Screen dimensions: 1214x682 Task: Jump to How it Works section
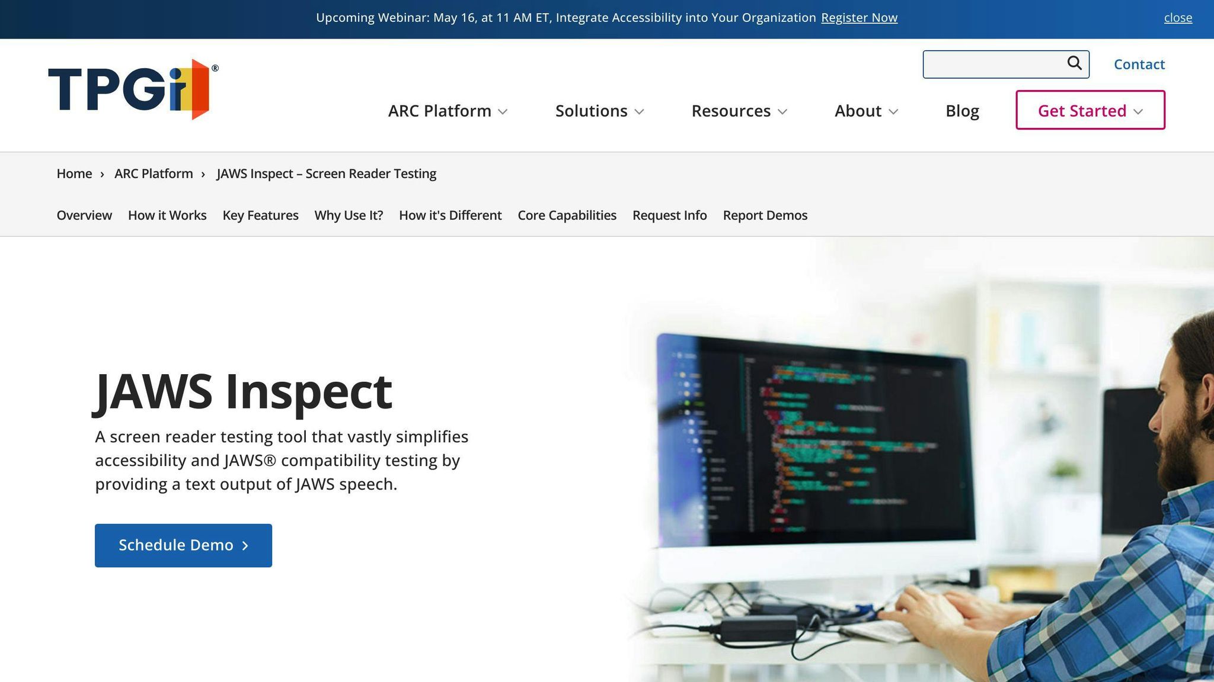[x=167, y=215]
